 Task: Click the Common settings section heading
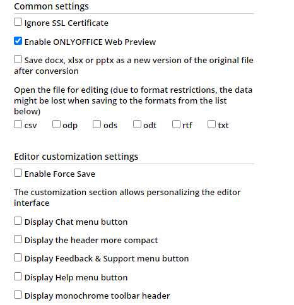tap(51, 6)
